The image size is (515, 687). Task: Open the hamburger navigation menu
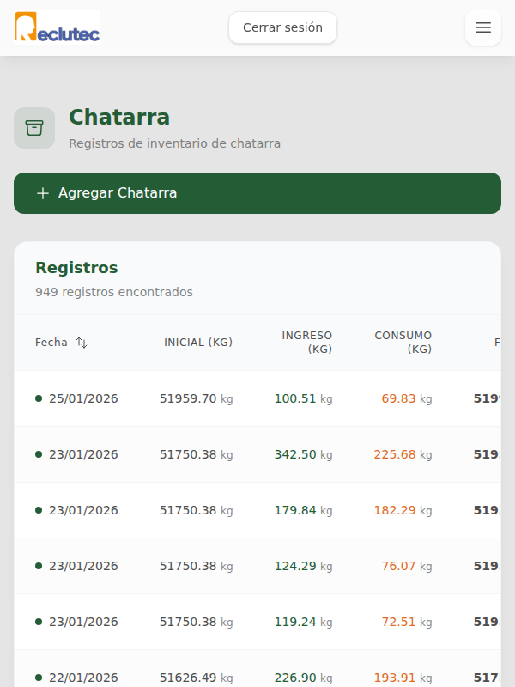pos(482,27)
